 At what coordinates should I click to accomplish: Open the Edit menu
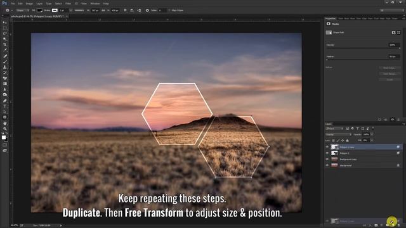point(20,4)
